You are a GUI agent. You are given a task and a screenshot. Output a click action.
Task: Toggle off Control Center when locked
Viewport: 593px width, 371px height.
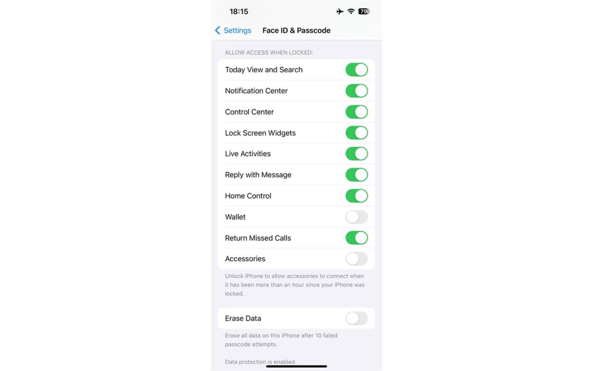click(x=356, y=112)
